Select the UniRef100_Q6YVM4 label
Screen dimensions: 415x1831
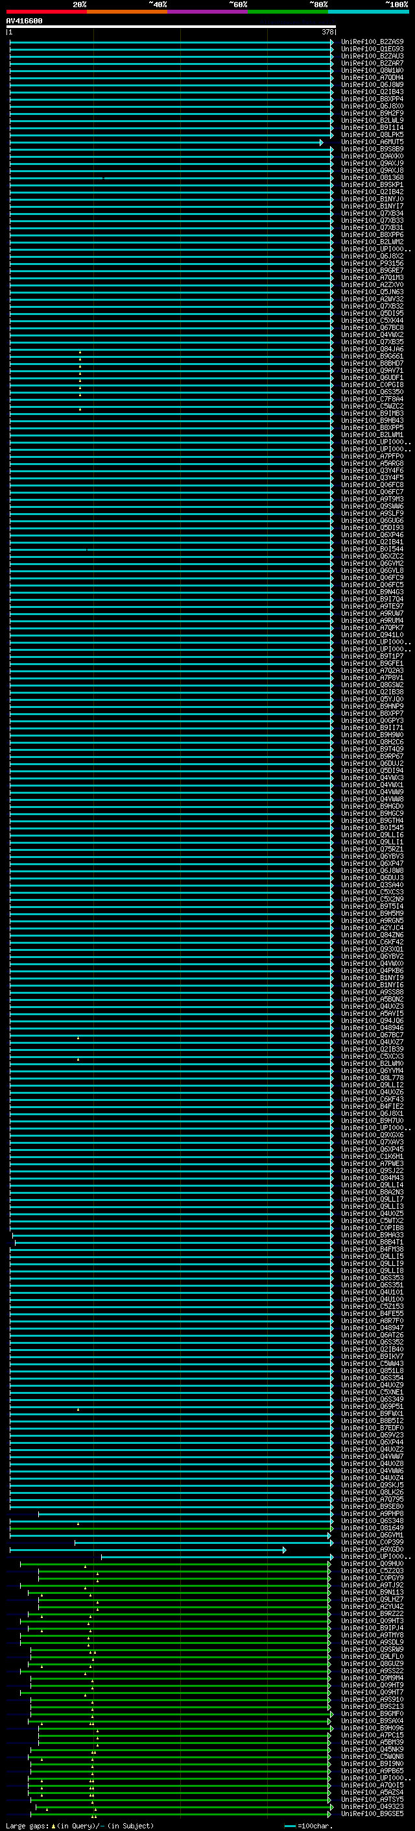coord(372,1070)
